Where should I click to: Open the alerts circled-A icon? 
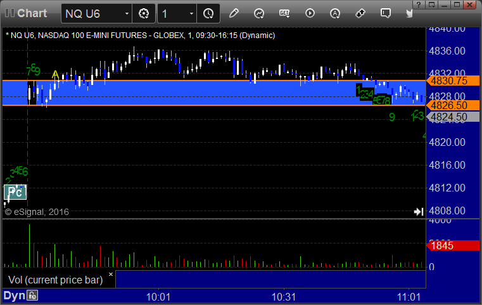(x=335, y=13)
